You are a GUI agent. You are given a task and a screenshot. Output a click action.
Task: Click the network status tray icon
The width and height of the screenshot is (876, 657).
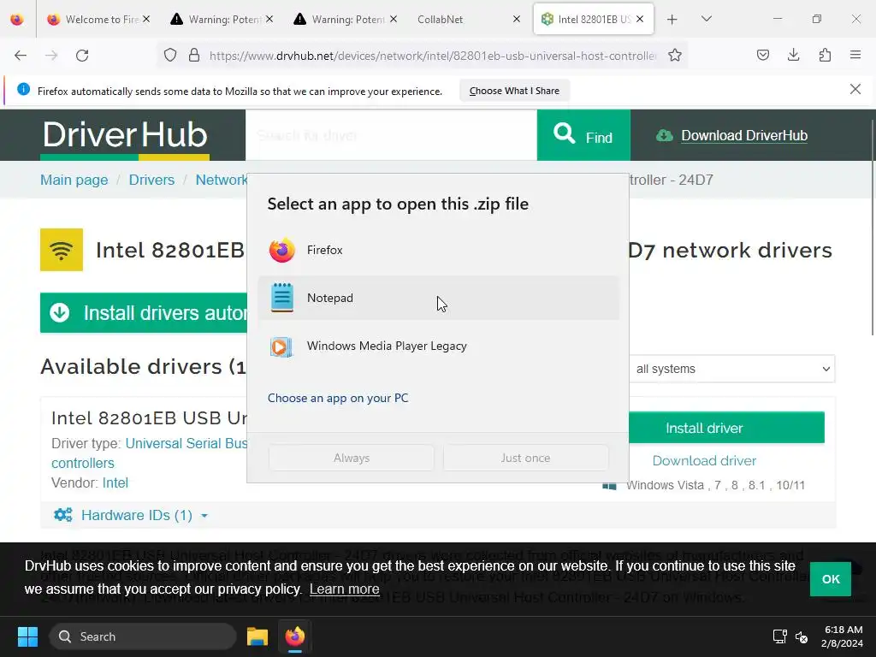(x=780, y=636)
